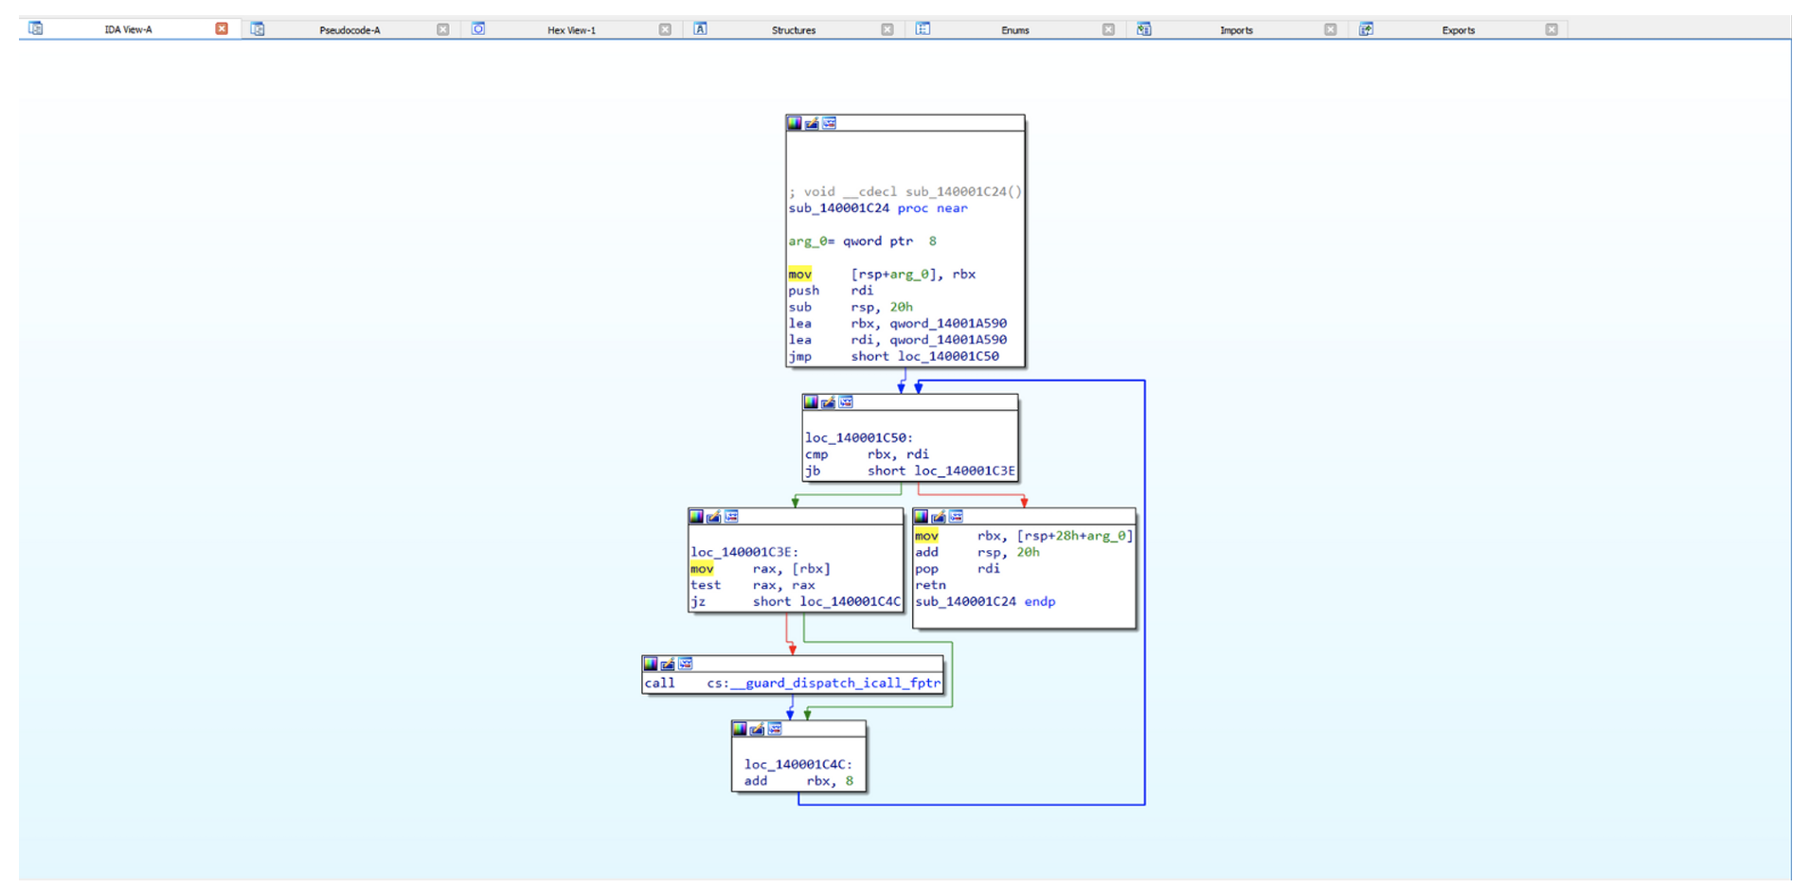The image size is (1810, 888).
Task: Click the instruction 'lea rdi, qword_14001A590'
Action: point(898,340)
